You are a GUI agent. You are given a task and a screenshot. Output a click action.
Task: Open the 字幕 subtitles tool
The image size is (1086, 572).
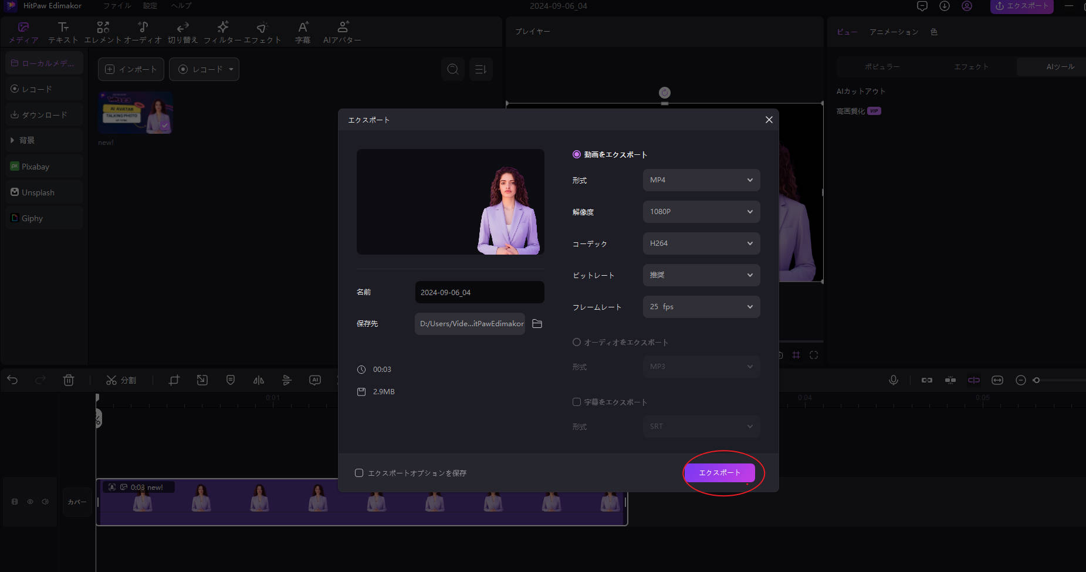pyautogui.click(x=302, y=32)
